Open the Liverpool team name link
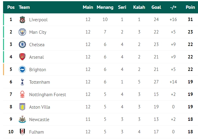 [38, 20]
